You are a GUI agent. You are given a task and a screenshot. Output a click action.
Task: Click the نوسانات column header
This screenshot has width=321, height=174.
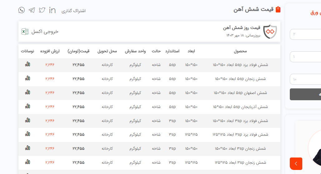(x=28, y=51)
